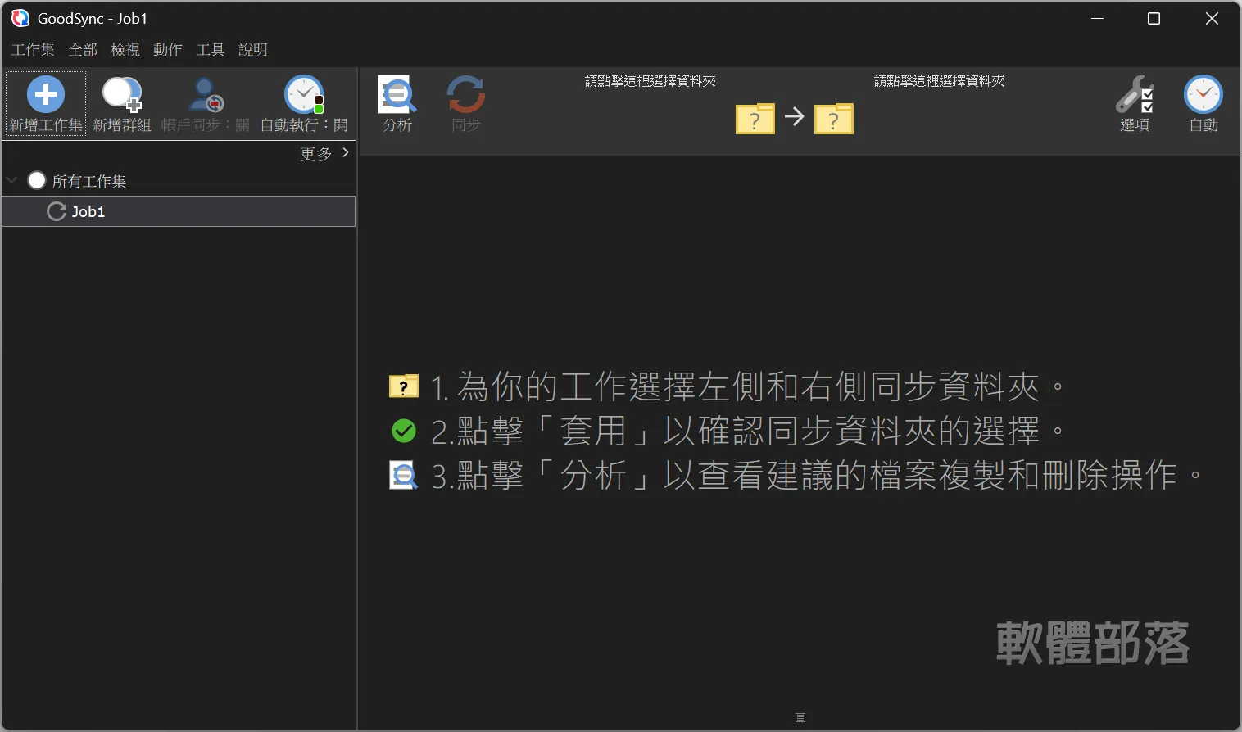
Task: Open the 檢視 menu
Action: coord(125,50)
